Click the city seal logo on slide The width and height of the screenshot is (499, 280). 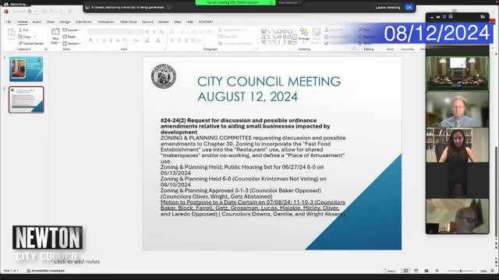coord(164,76)
